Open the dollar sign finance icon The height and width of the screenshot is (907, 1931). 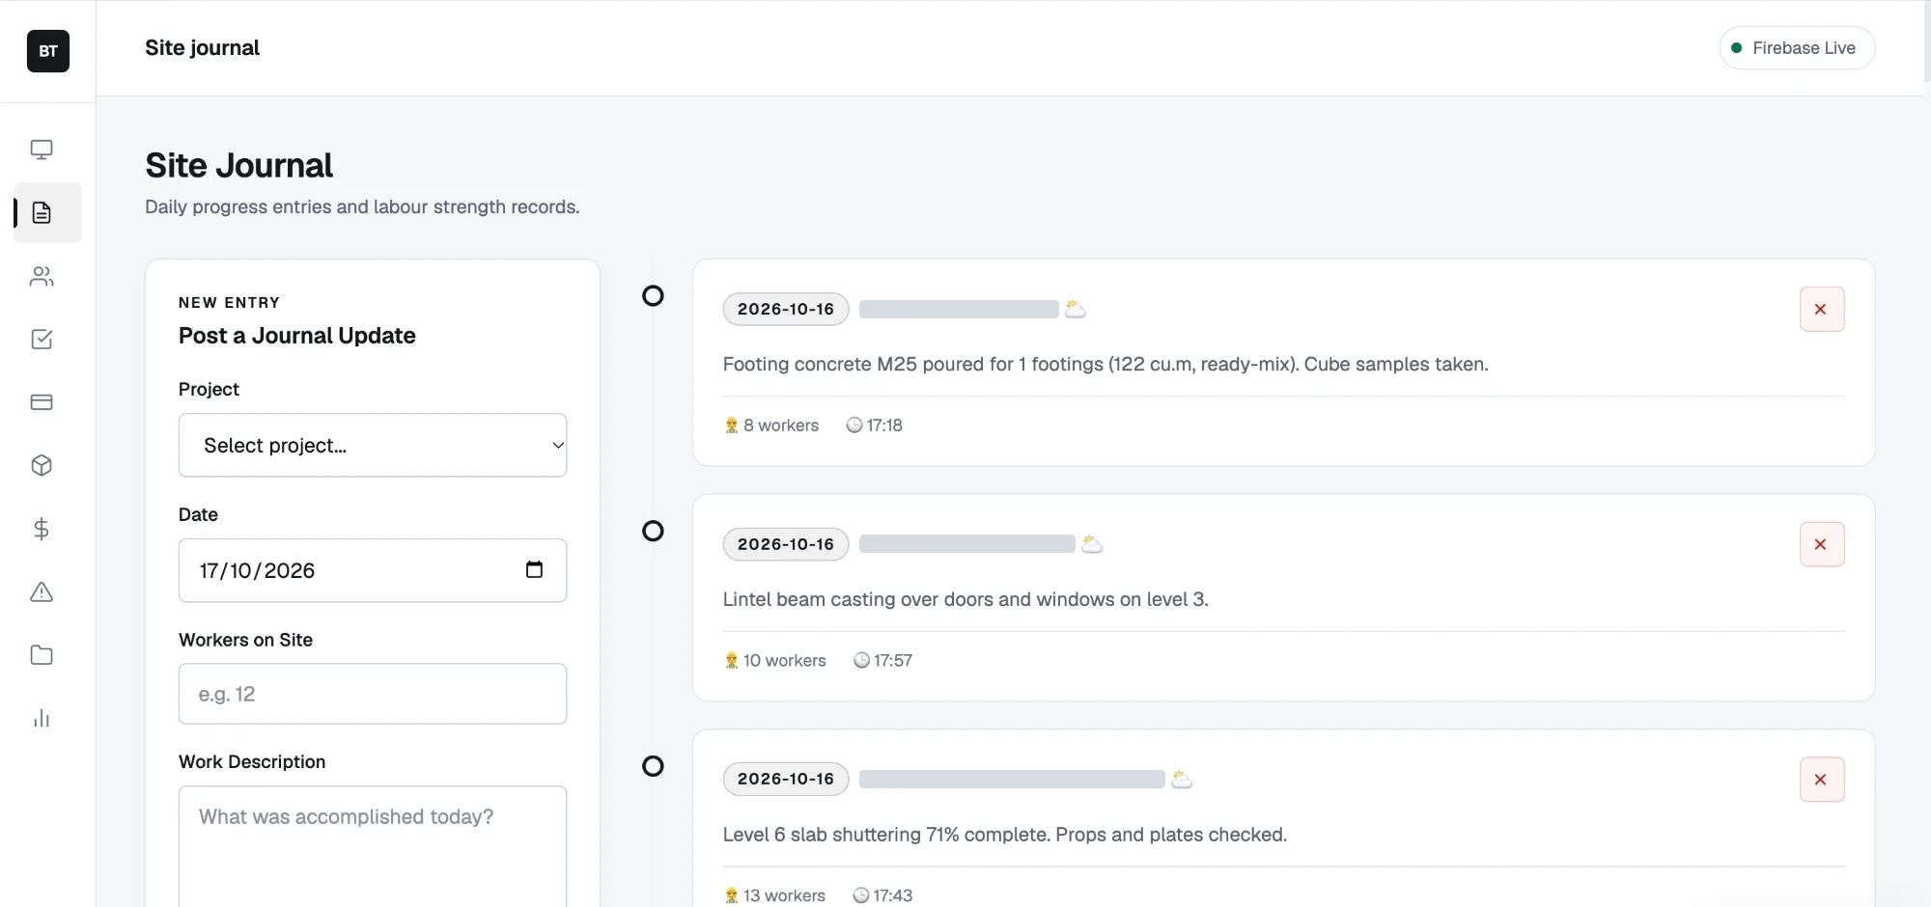(42, 529)
